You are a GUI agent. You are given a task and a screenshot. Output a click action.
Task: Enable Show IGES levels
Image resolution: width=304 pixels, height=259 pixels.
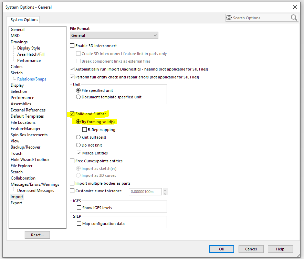tap(79, 208)
